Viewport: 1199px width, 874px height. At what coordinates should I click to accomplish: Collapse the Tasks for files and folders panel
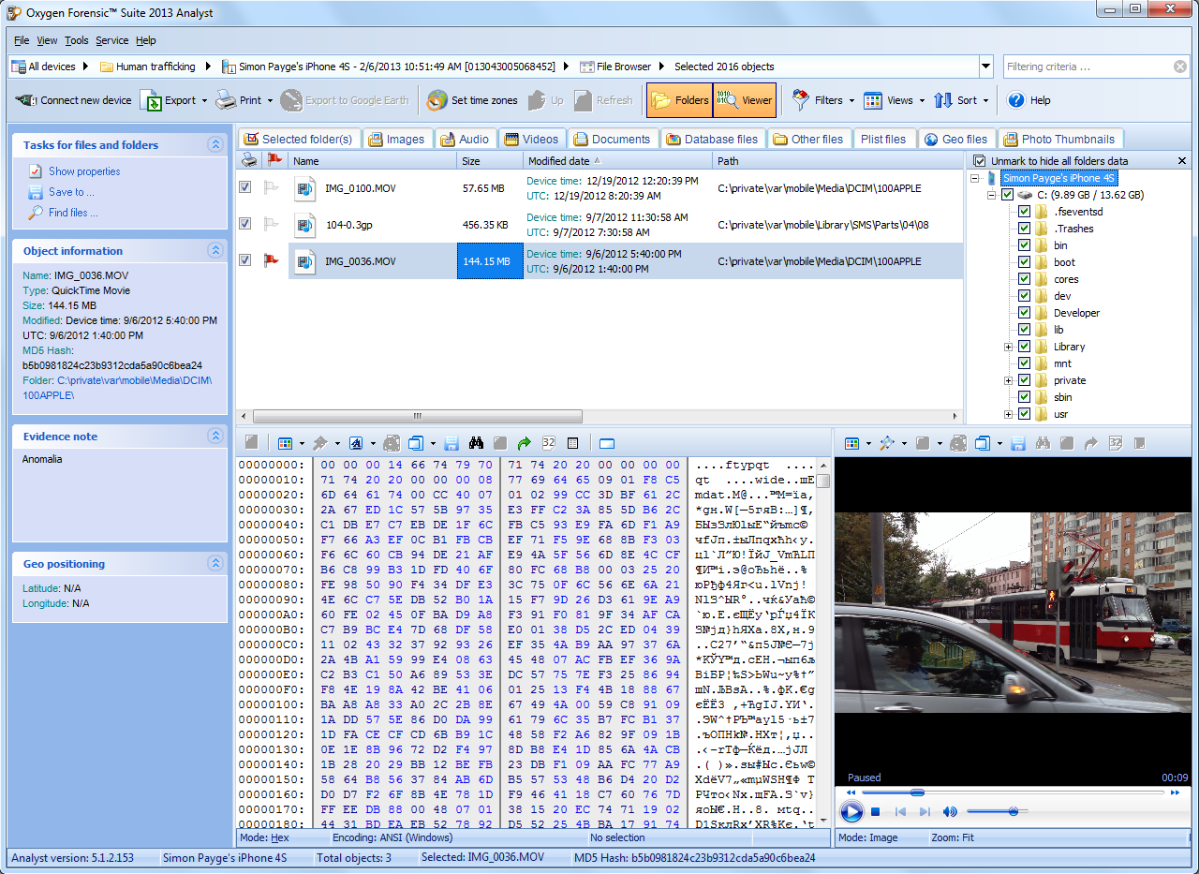click(x=215, y=144)
